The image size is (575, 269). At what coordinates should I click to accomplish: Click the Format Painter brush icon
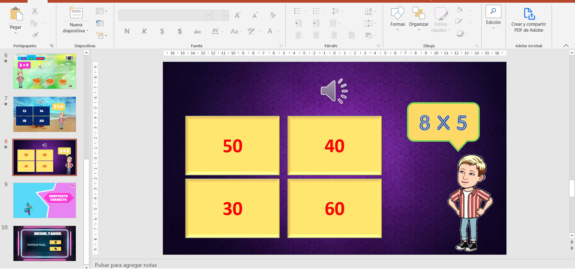click(x=35, y=35)
